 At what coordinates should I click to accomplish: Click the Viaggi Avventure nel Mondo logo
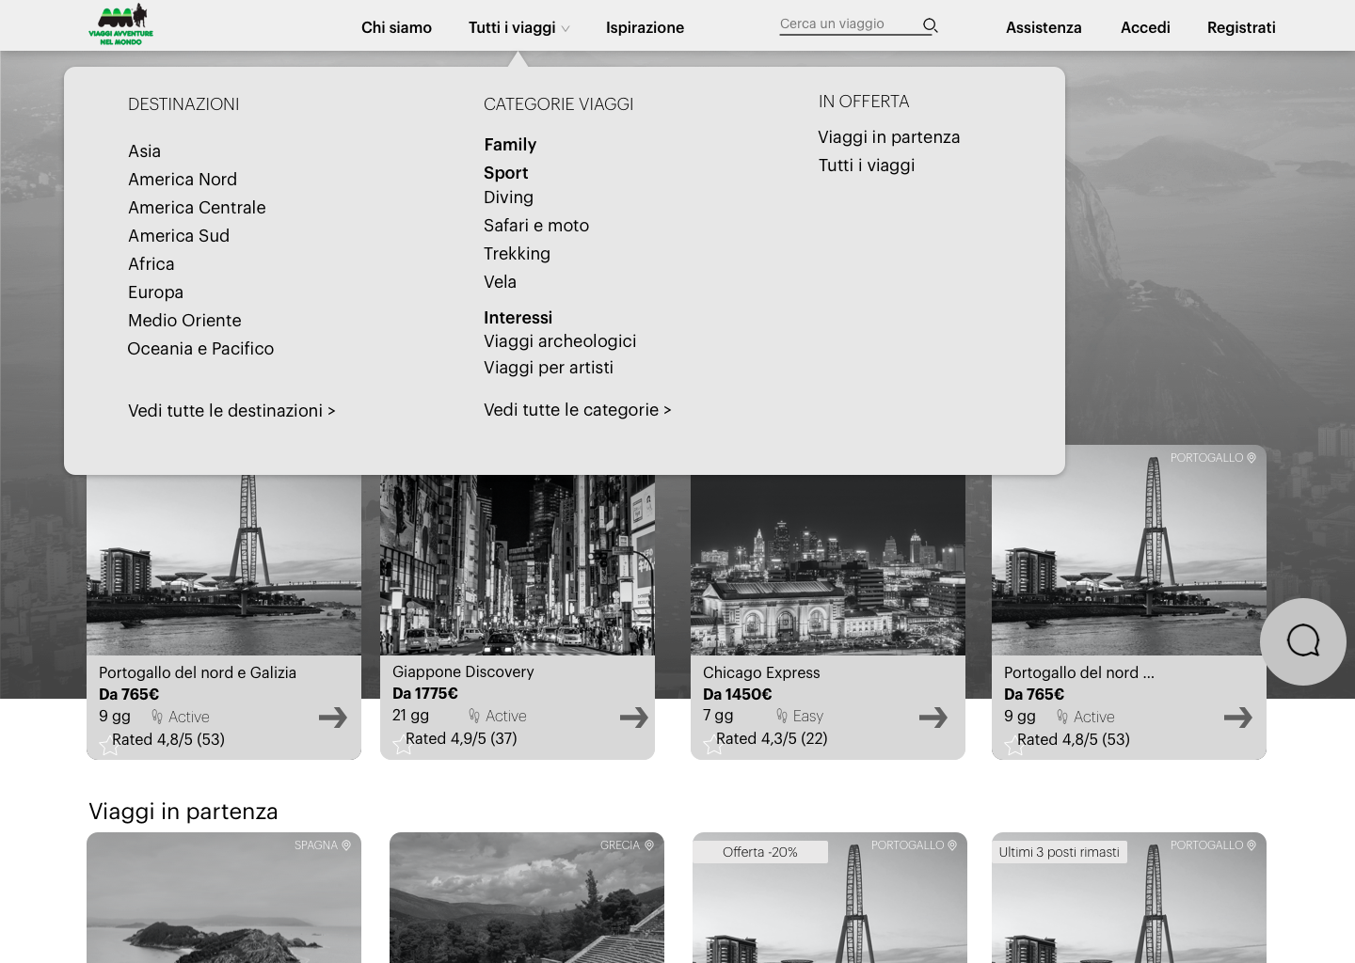pyautogui.click(x=121, y=23)
